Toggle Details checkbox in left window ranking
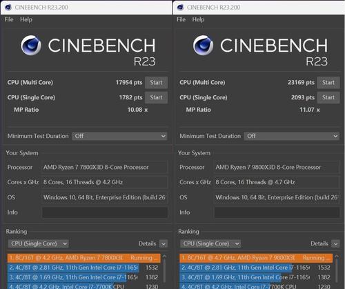 coord(164,243)
